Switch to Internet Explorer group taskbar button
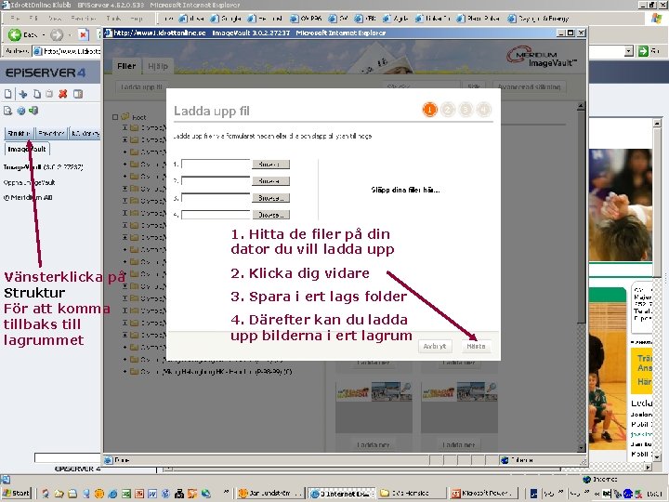 341,494
